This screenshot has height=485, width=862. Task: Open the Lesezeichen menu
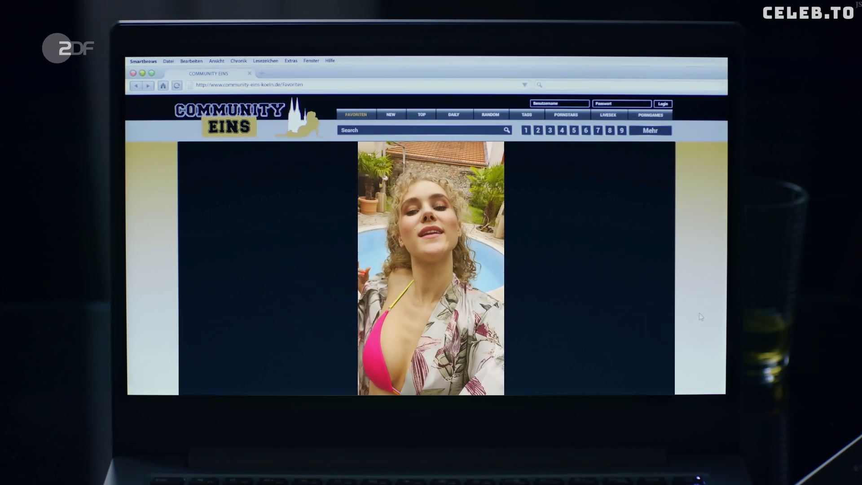[265, 61]
